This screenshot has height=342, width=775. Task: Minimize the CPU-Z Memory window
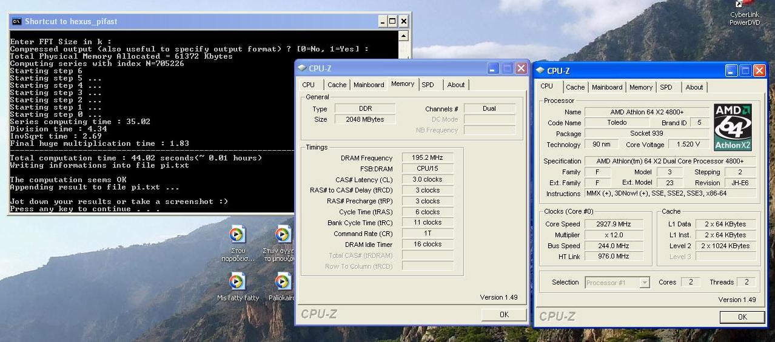(493, 68)
